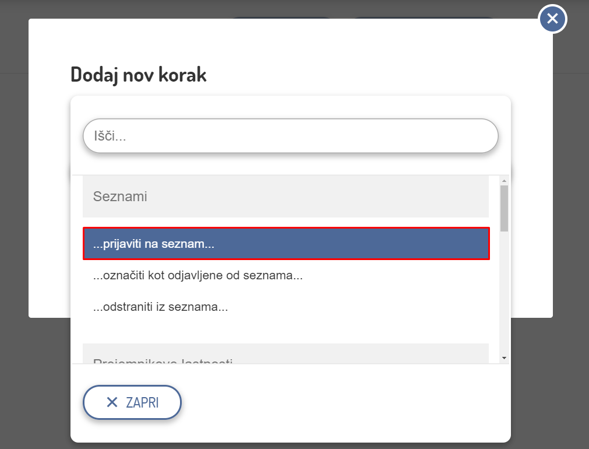Click the "Seznami" group header
This screenshot has height=449, width=589.
click(x=285, y=197)
